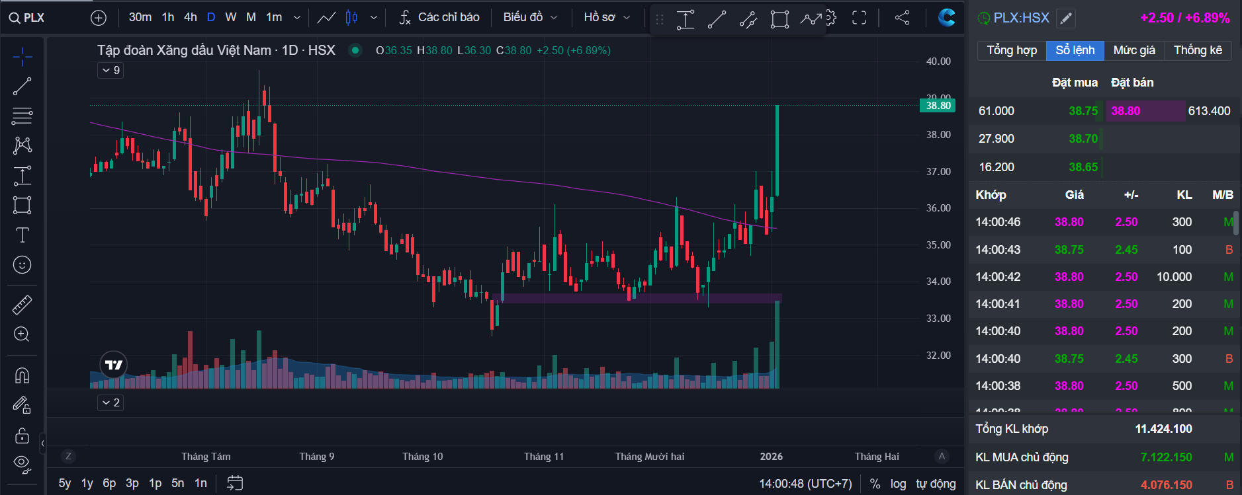
Task: Choose the diagonal line tool in floating toolbar
Action: click(x=717, y=20)
